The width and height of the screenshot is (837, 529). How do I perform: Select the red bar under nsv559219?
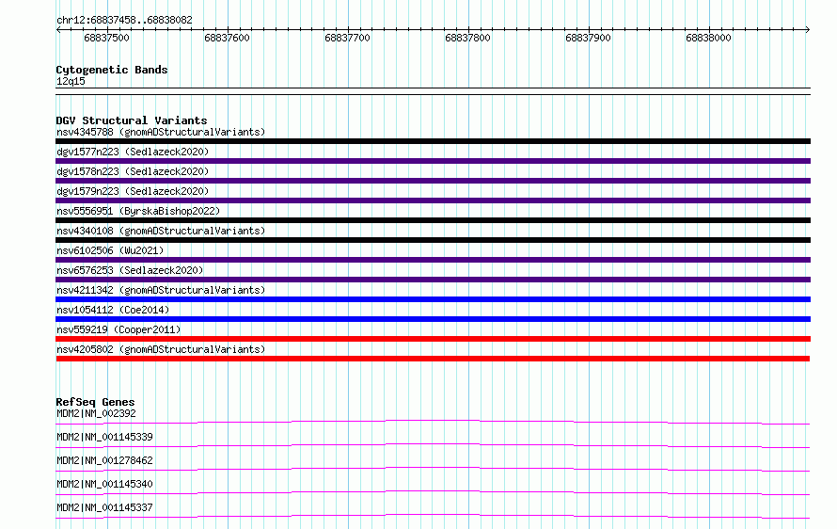pos(433,339)
